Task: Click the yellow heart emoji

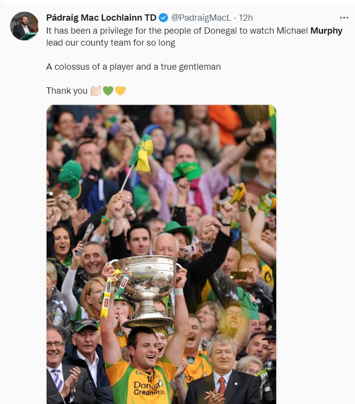Action: click(120, 91)
